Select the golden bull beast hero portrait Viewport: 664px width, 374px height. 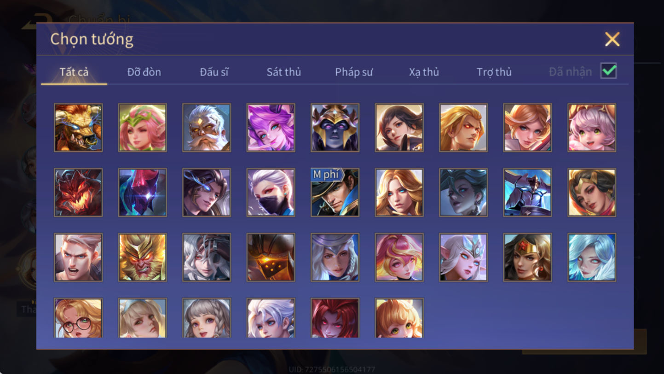(x=78, y=128)
